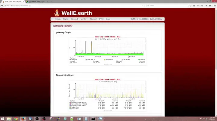Click the Network (others) heading

click(63, 26)
